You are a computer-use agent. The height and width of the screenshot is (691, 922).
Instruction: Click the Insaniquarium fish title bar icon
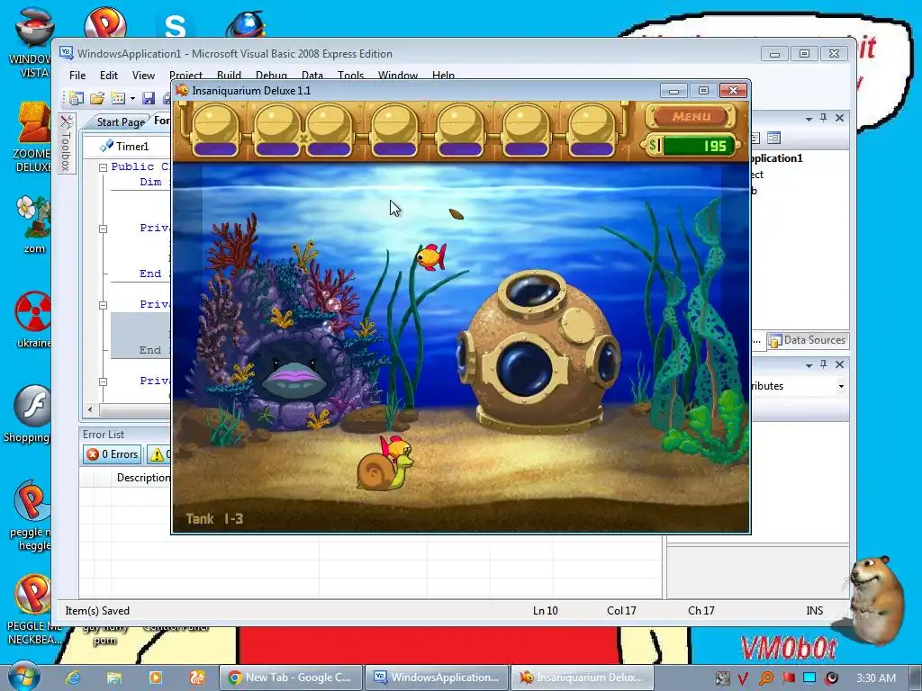(x=182, y=91)
